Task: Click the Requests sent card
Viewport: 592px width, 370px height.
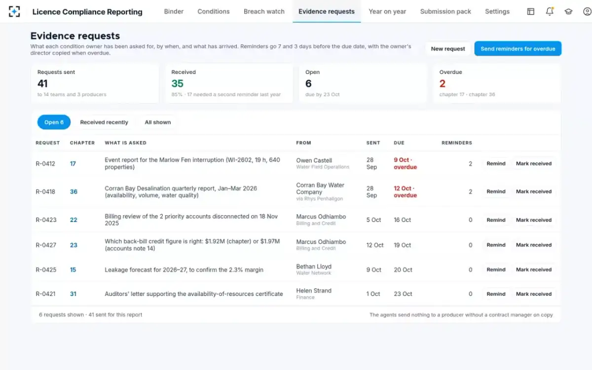Action: pos(95,83)
